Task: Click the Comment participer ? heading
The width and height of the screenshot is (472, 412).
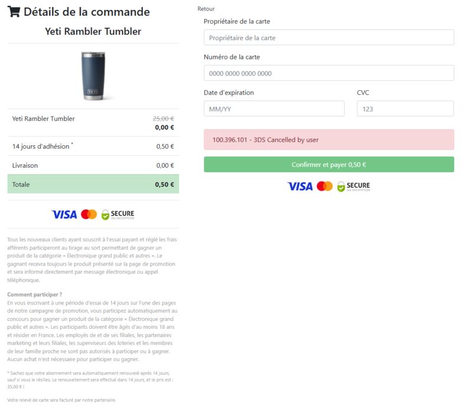Action: pyautogui.click(x=35, y=295)
